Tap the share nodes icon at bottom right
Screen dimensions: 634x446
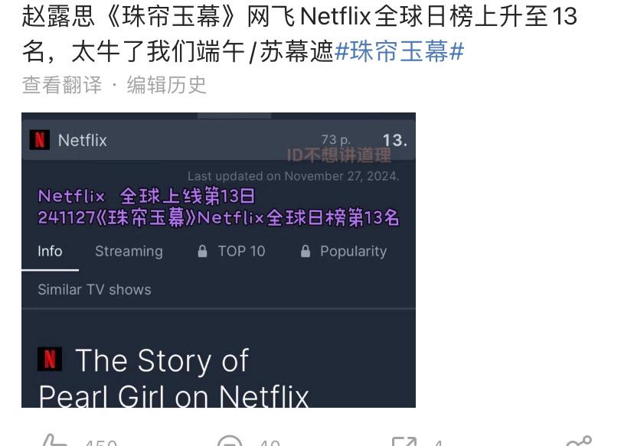coord(579,441)
